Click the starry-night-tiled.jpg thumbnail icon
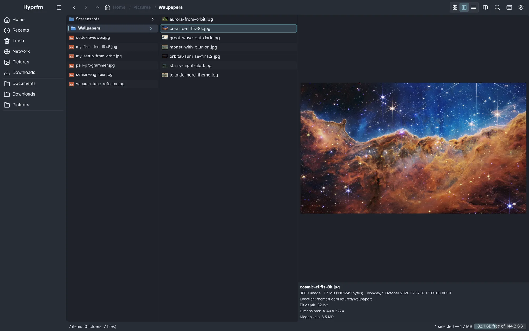 pyautogui.click(x=165, y=66)
